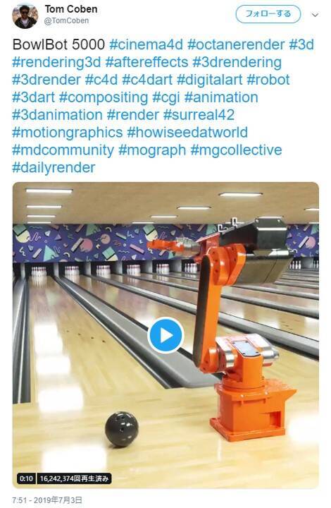331x508 pixels.
Task: Click the フォローする follow button
Action: [x=268, y=14]
